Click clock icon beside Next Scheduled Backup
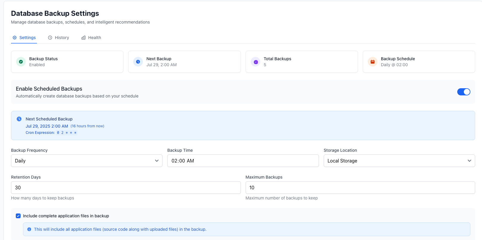The height and width of the screenshot is (240, 482). pos(19,119)
